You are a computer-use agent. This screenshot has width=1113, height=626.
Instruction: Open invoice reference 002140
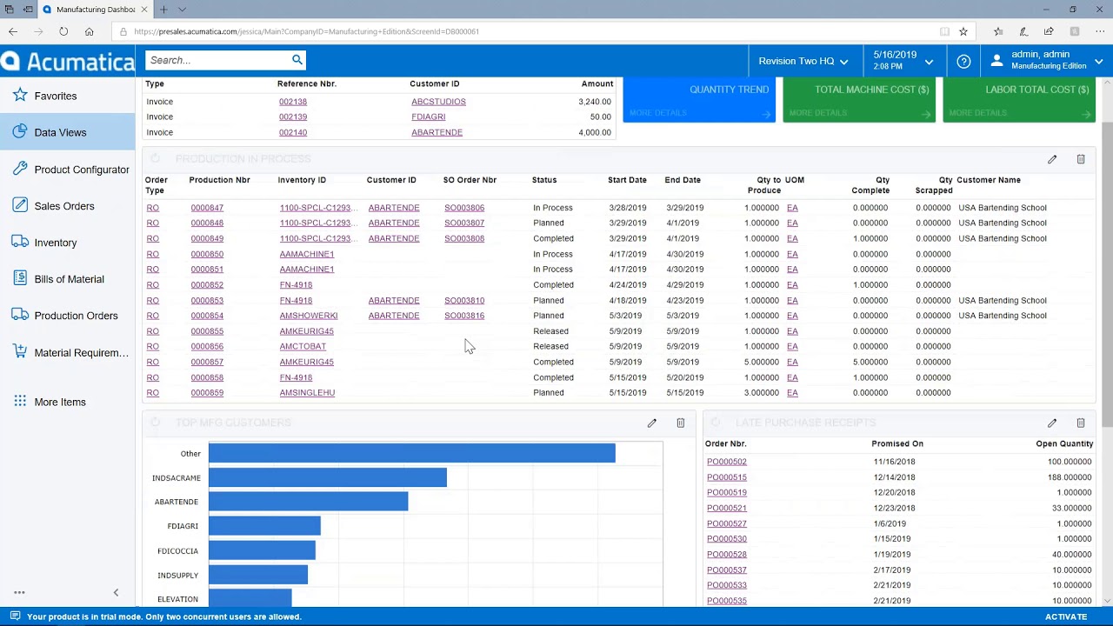click(293, 132)
